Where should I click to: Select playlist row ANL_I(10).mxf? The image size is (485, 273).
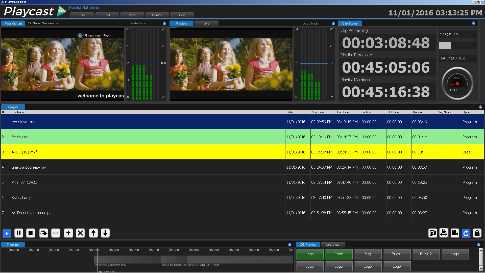point(242,152)
